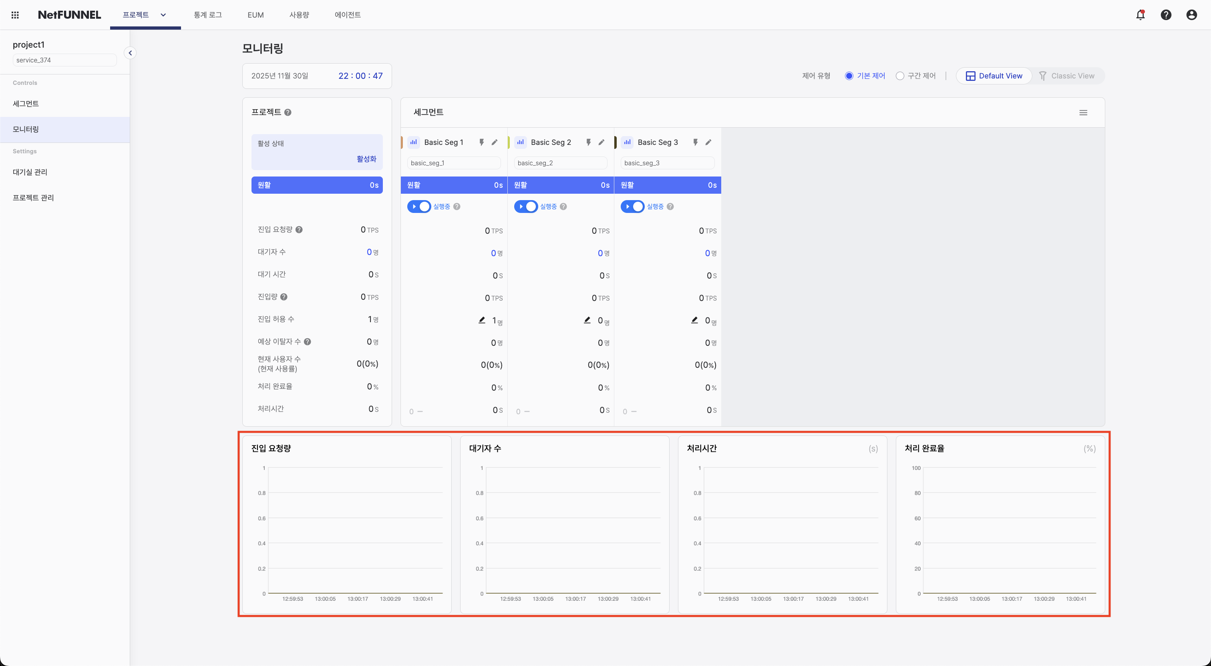The width and height of the screenshot is (1211, 666).
Task: Select the 구간 제어 radio option
Action: [900, 76]
